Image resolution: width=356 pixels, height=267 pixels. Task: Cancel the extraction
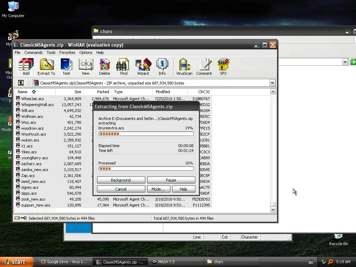point(121,189)
